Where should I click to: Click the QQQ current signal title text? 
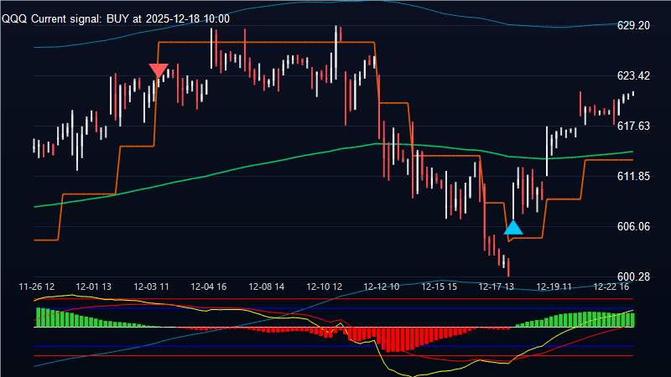pyautogui.click(x=116, y=18)
